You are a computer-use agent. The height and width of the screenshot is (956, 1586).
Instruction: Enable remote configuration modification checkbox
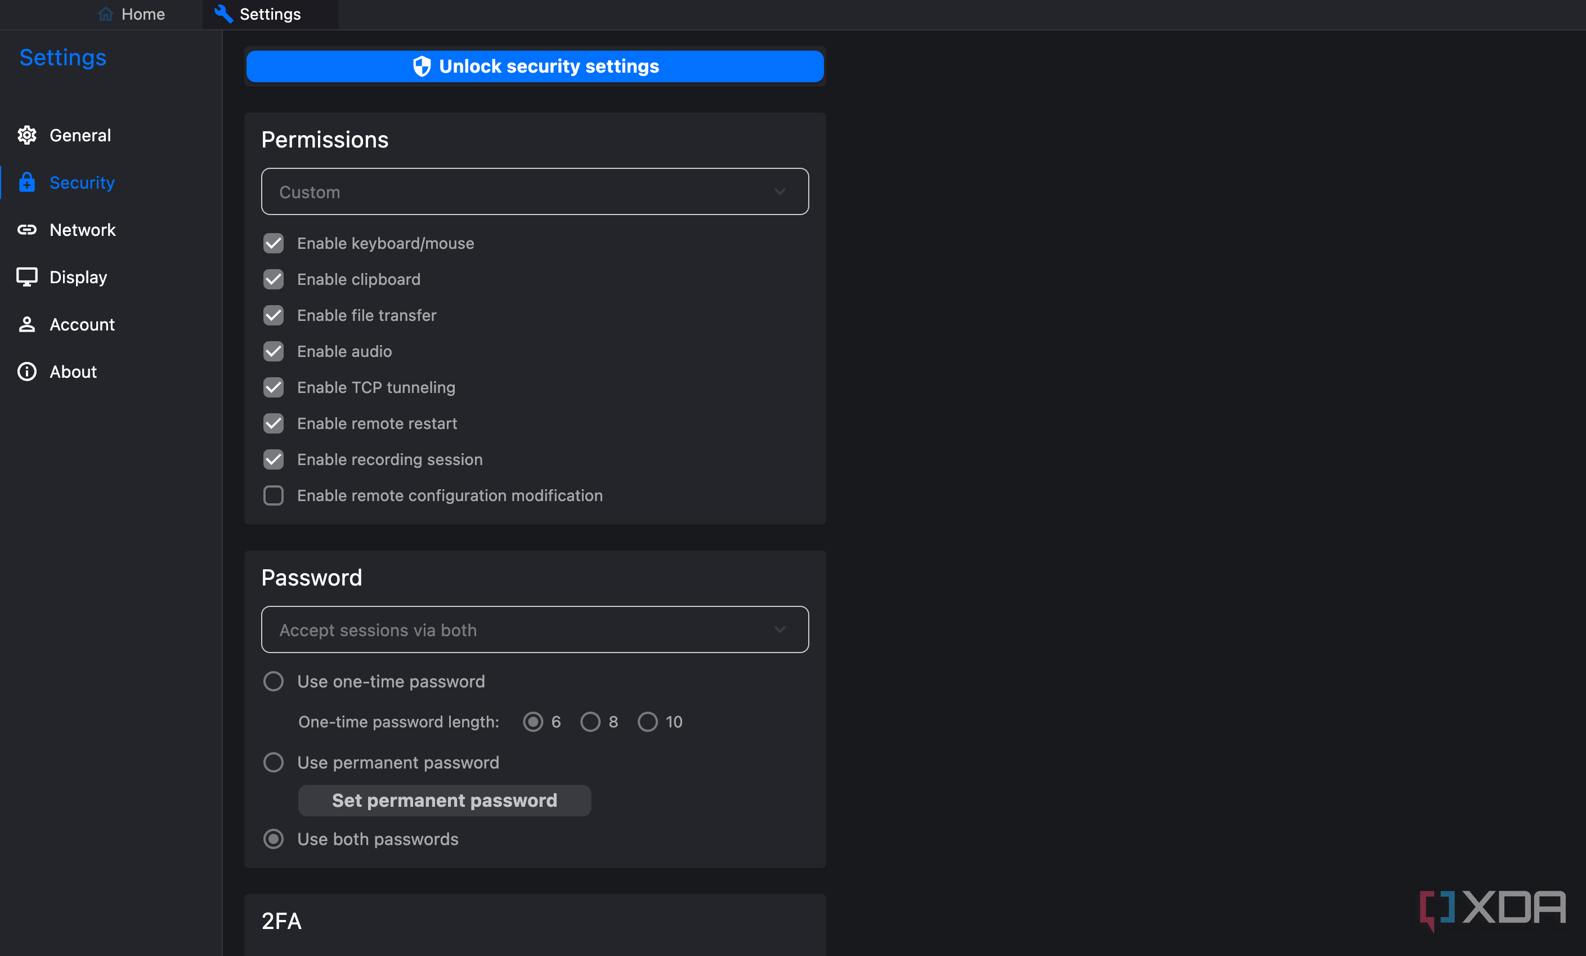click(x=274, y=495)
